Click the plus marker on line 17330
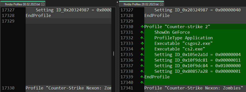 coord(142,27)
